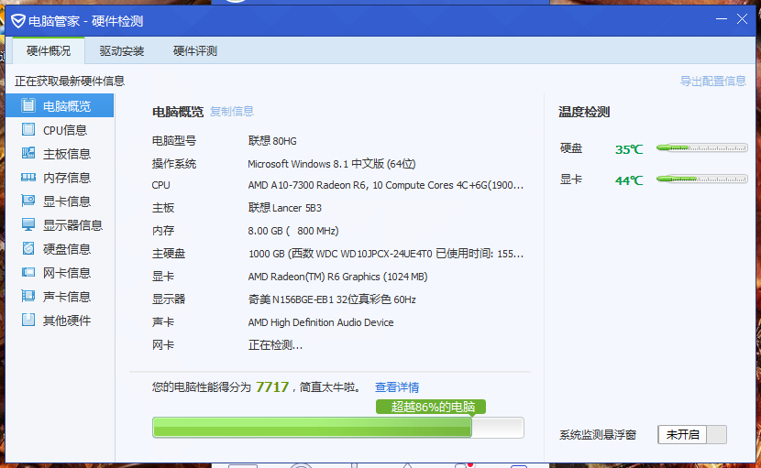The width and height of the screenshot is (761, 468).
Task: Click the 导出配置信息 link
Action: [712, 81]
